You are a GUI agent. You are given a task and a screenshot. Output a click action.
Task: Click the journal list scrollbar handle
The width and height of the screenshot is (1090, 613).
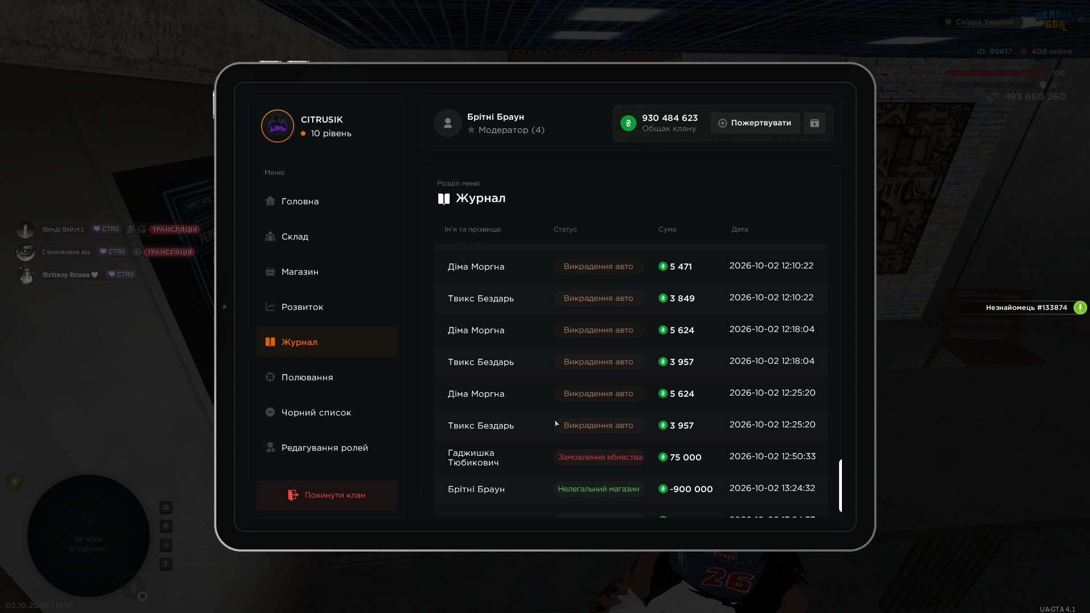point(840,486)
